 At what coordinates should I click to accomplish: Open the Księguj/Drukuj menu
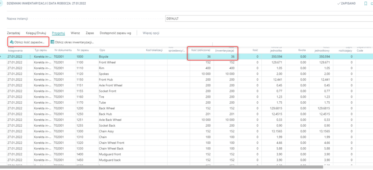(x=36, y=33)
